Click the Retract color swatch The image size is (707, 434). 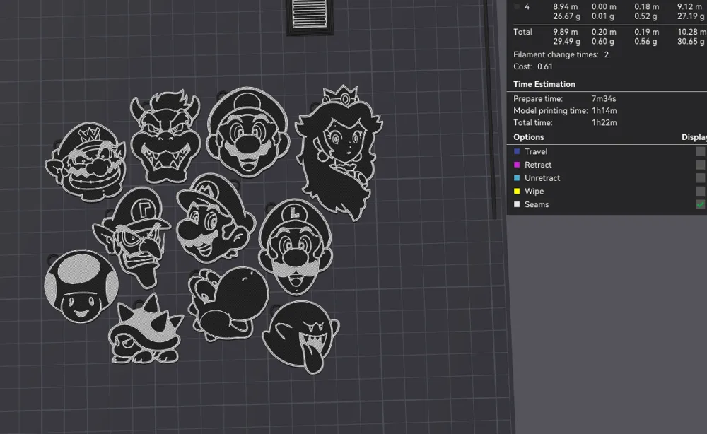click(x=517, y=165)
